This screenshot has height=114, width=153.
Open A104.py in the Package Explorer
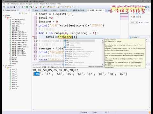14,70
